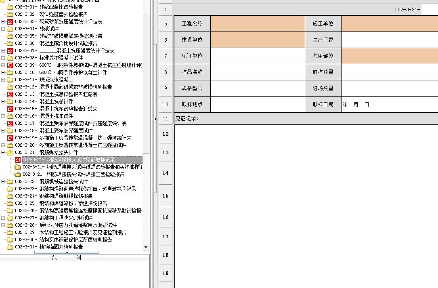Image resolution: width=438 pixels, height=288 pixels.
Task: Click the folder icon of 钢筋焊接接头试件试焊试验报告
Action: pyautogui.click(x=18, y=167)
